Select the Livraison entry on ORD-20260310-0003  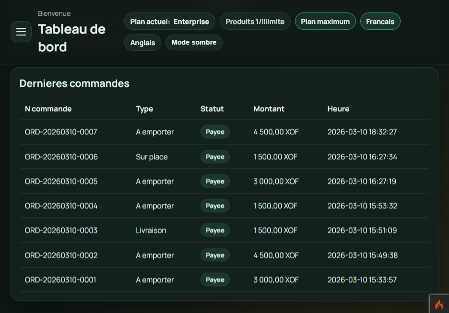pyautogui.click(x=151, y=230)
